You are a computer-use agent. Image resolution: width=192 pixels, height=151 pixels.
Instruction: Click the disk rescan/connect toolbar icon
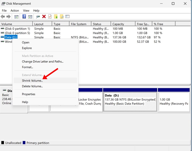pyautogui.click(x=38, y=17)
